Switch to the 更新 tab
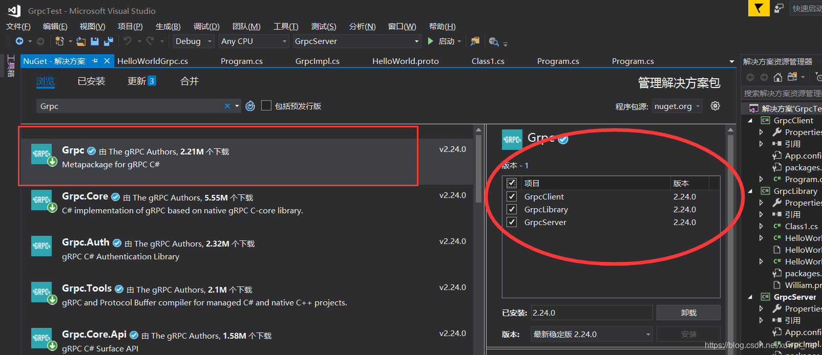The height and width of the screenshot is (355, 822). [142, 81]
